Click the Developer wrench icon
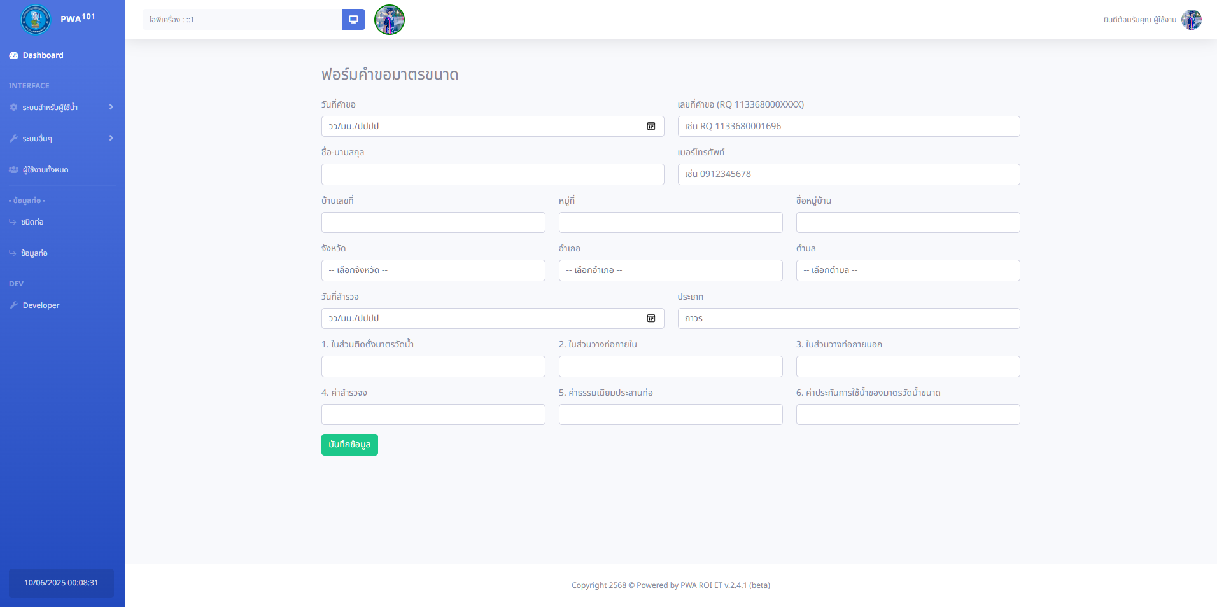Image resolution: width=1217 pixels, height=607 pixels. pos(13,305)
